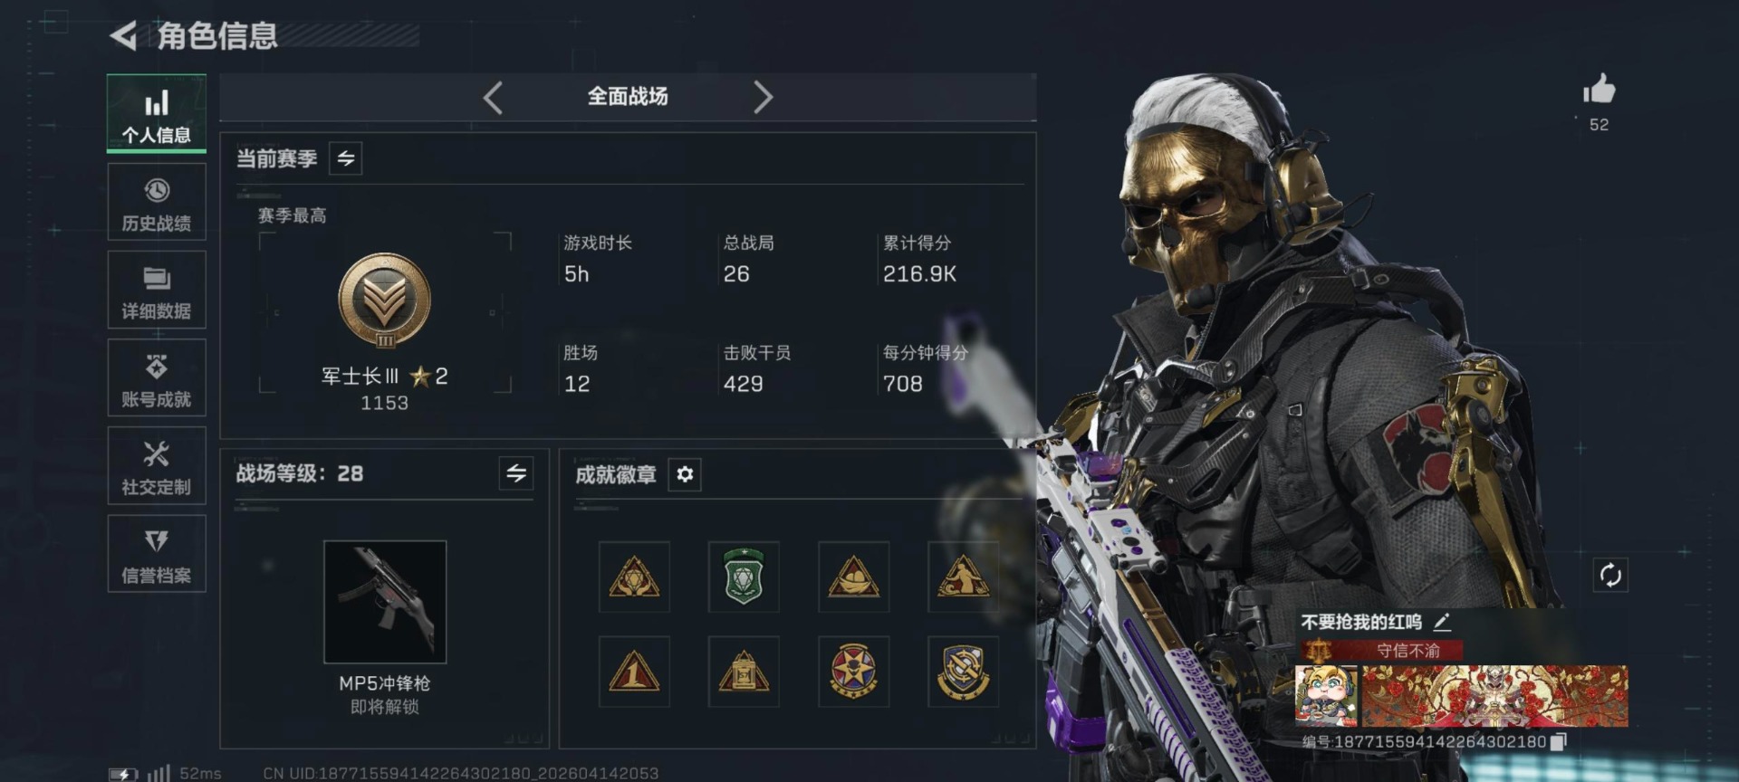Copy the player ID number icon
The height and width of the screenshot is (782, 1739).
coord(1558,741)
